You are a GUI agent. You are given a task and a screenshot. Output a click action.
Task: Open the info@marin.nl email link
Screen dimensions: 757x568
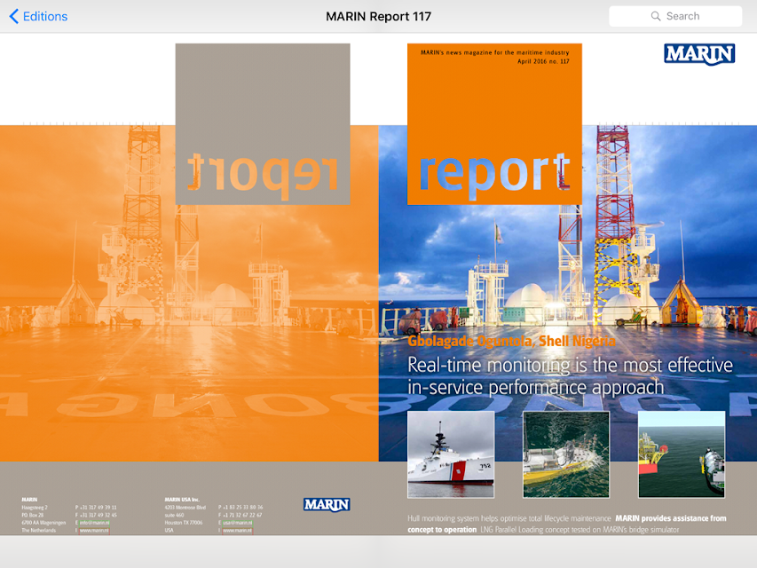[95, 523]
